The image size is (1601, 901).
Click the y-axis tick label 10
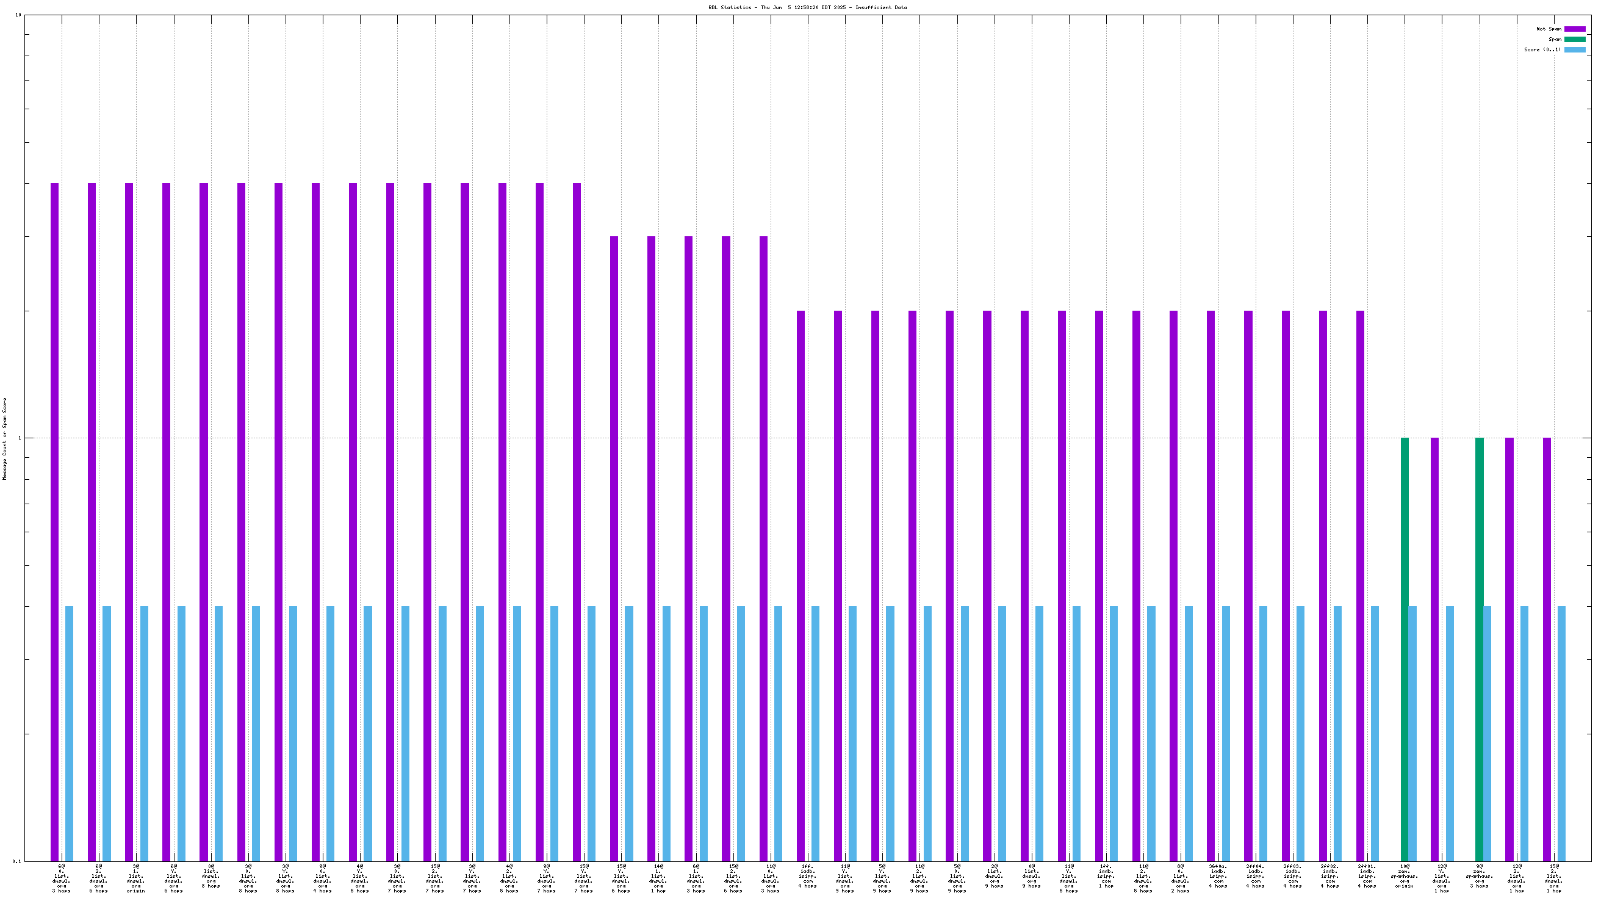click(x=18, y=15)
